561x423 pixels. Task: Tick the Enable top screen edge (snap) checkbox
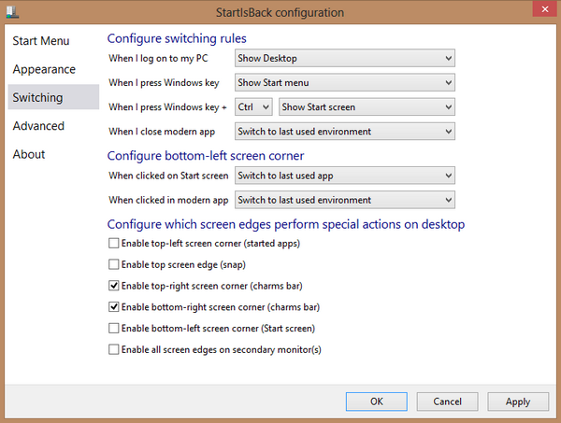[x=114, y=264]
